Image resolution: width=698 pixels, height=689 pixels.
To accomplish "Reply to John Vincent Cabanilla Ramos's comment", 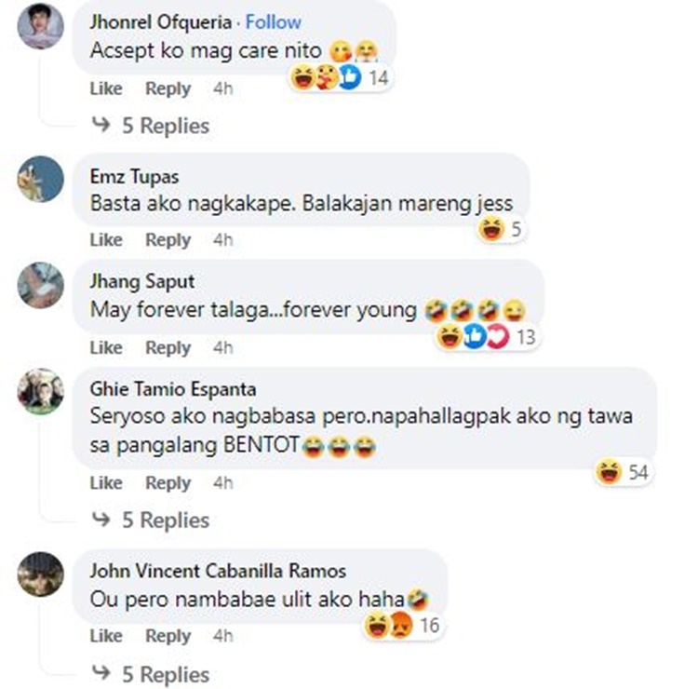I will [168, 636].
